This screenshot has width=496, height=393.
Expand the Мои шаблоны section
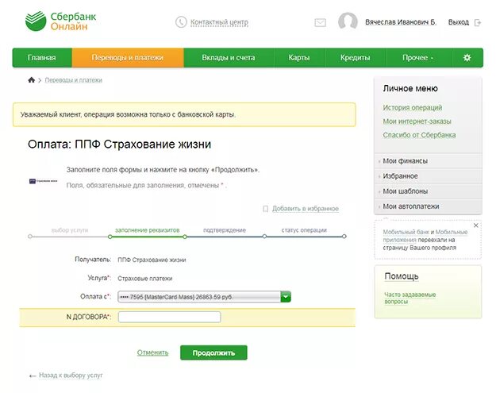click(428, 191)
